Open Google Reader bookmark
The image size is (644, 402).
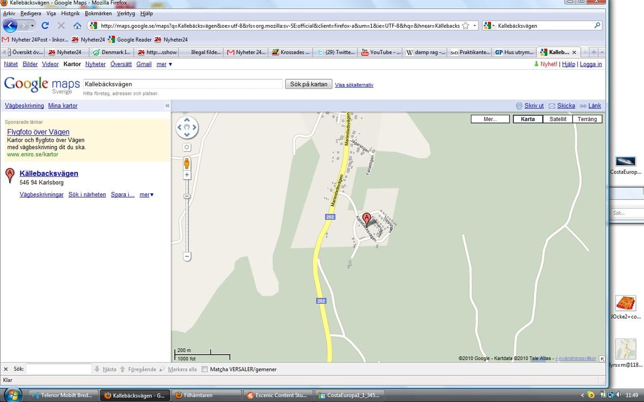[x=130, y=40]
